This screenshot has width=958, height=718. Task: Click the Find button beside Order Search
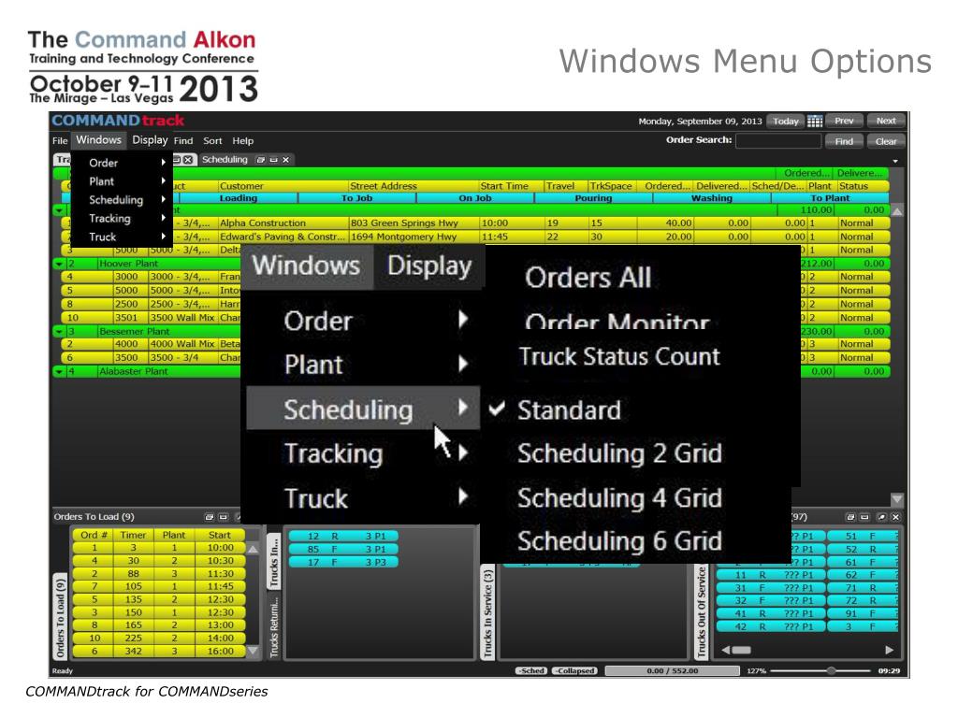coord(844,141)
